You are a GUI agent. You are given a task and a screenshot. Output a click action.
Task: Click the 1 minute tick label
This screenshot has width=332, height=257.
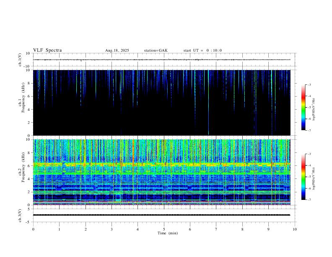(x=60, y=229)
